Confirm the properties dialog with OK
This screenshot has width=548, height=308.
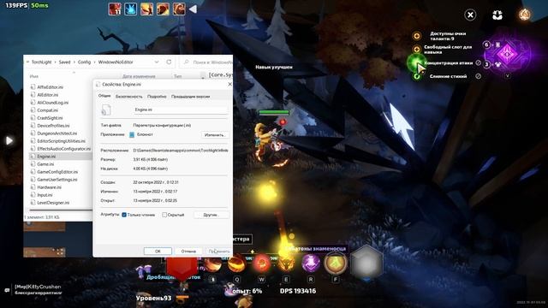click(158, 251)
